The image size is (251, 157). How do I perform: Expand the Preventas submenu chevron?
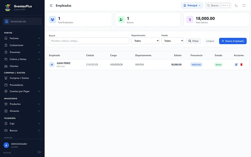click(39, 52)
